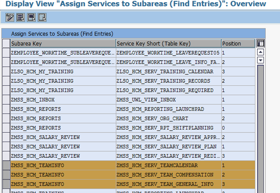Click the Select Block toolbar icon

31,17
